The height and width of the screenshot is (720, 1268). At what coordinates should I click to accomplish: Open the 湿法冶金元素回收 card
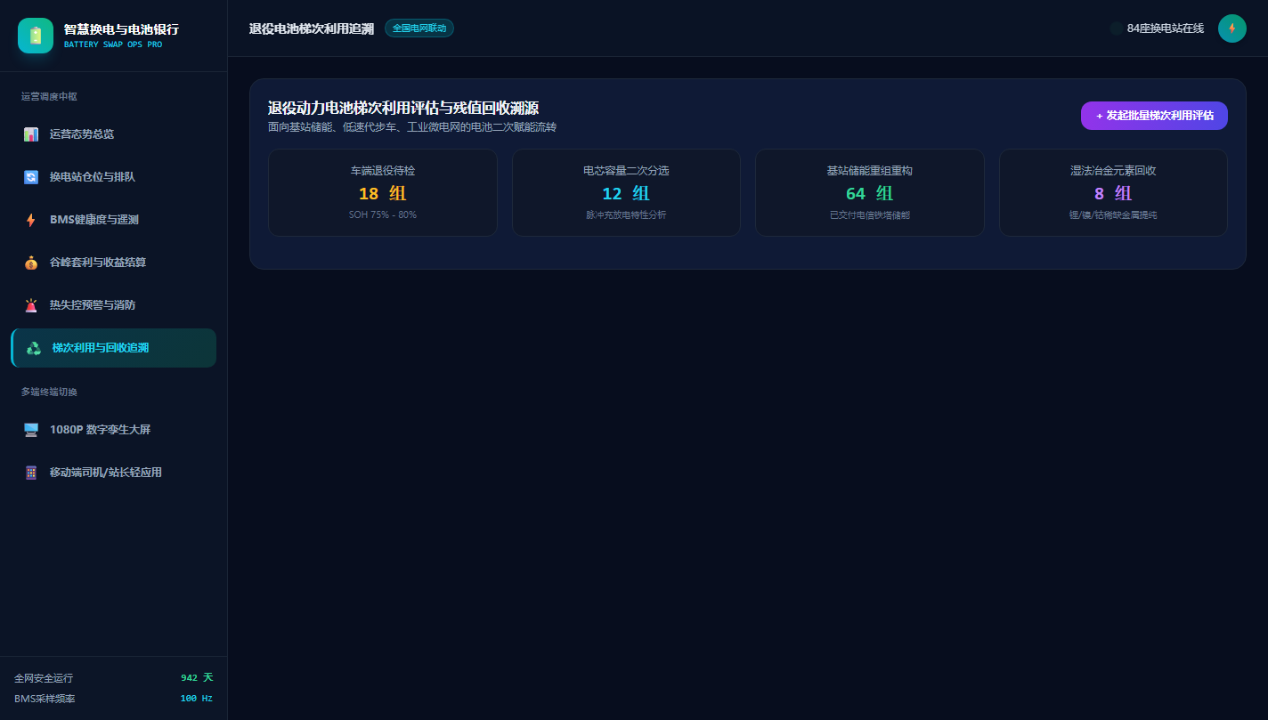click(1113, 192)
